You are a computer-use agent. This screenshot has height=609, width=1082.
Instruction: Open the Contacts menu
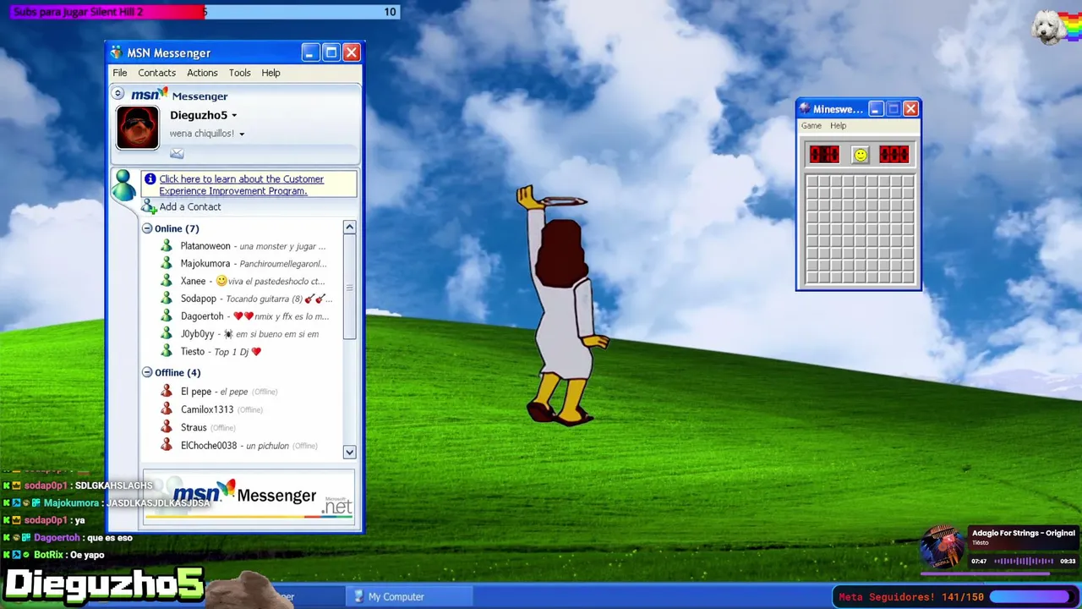(157, 73)
